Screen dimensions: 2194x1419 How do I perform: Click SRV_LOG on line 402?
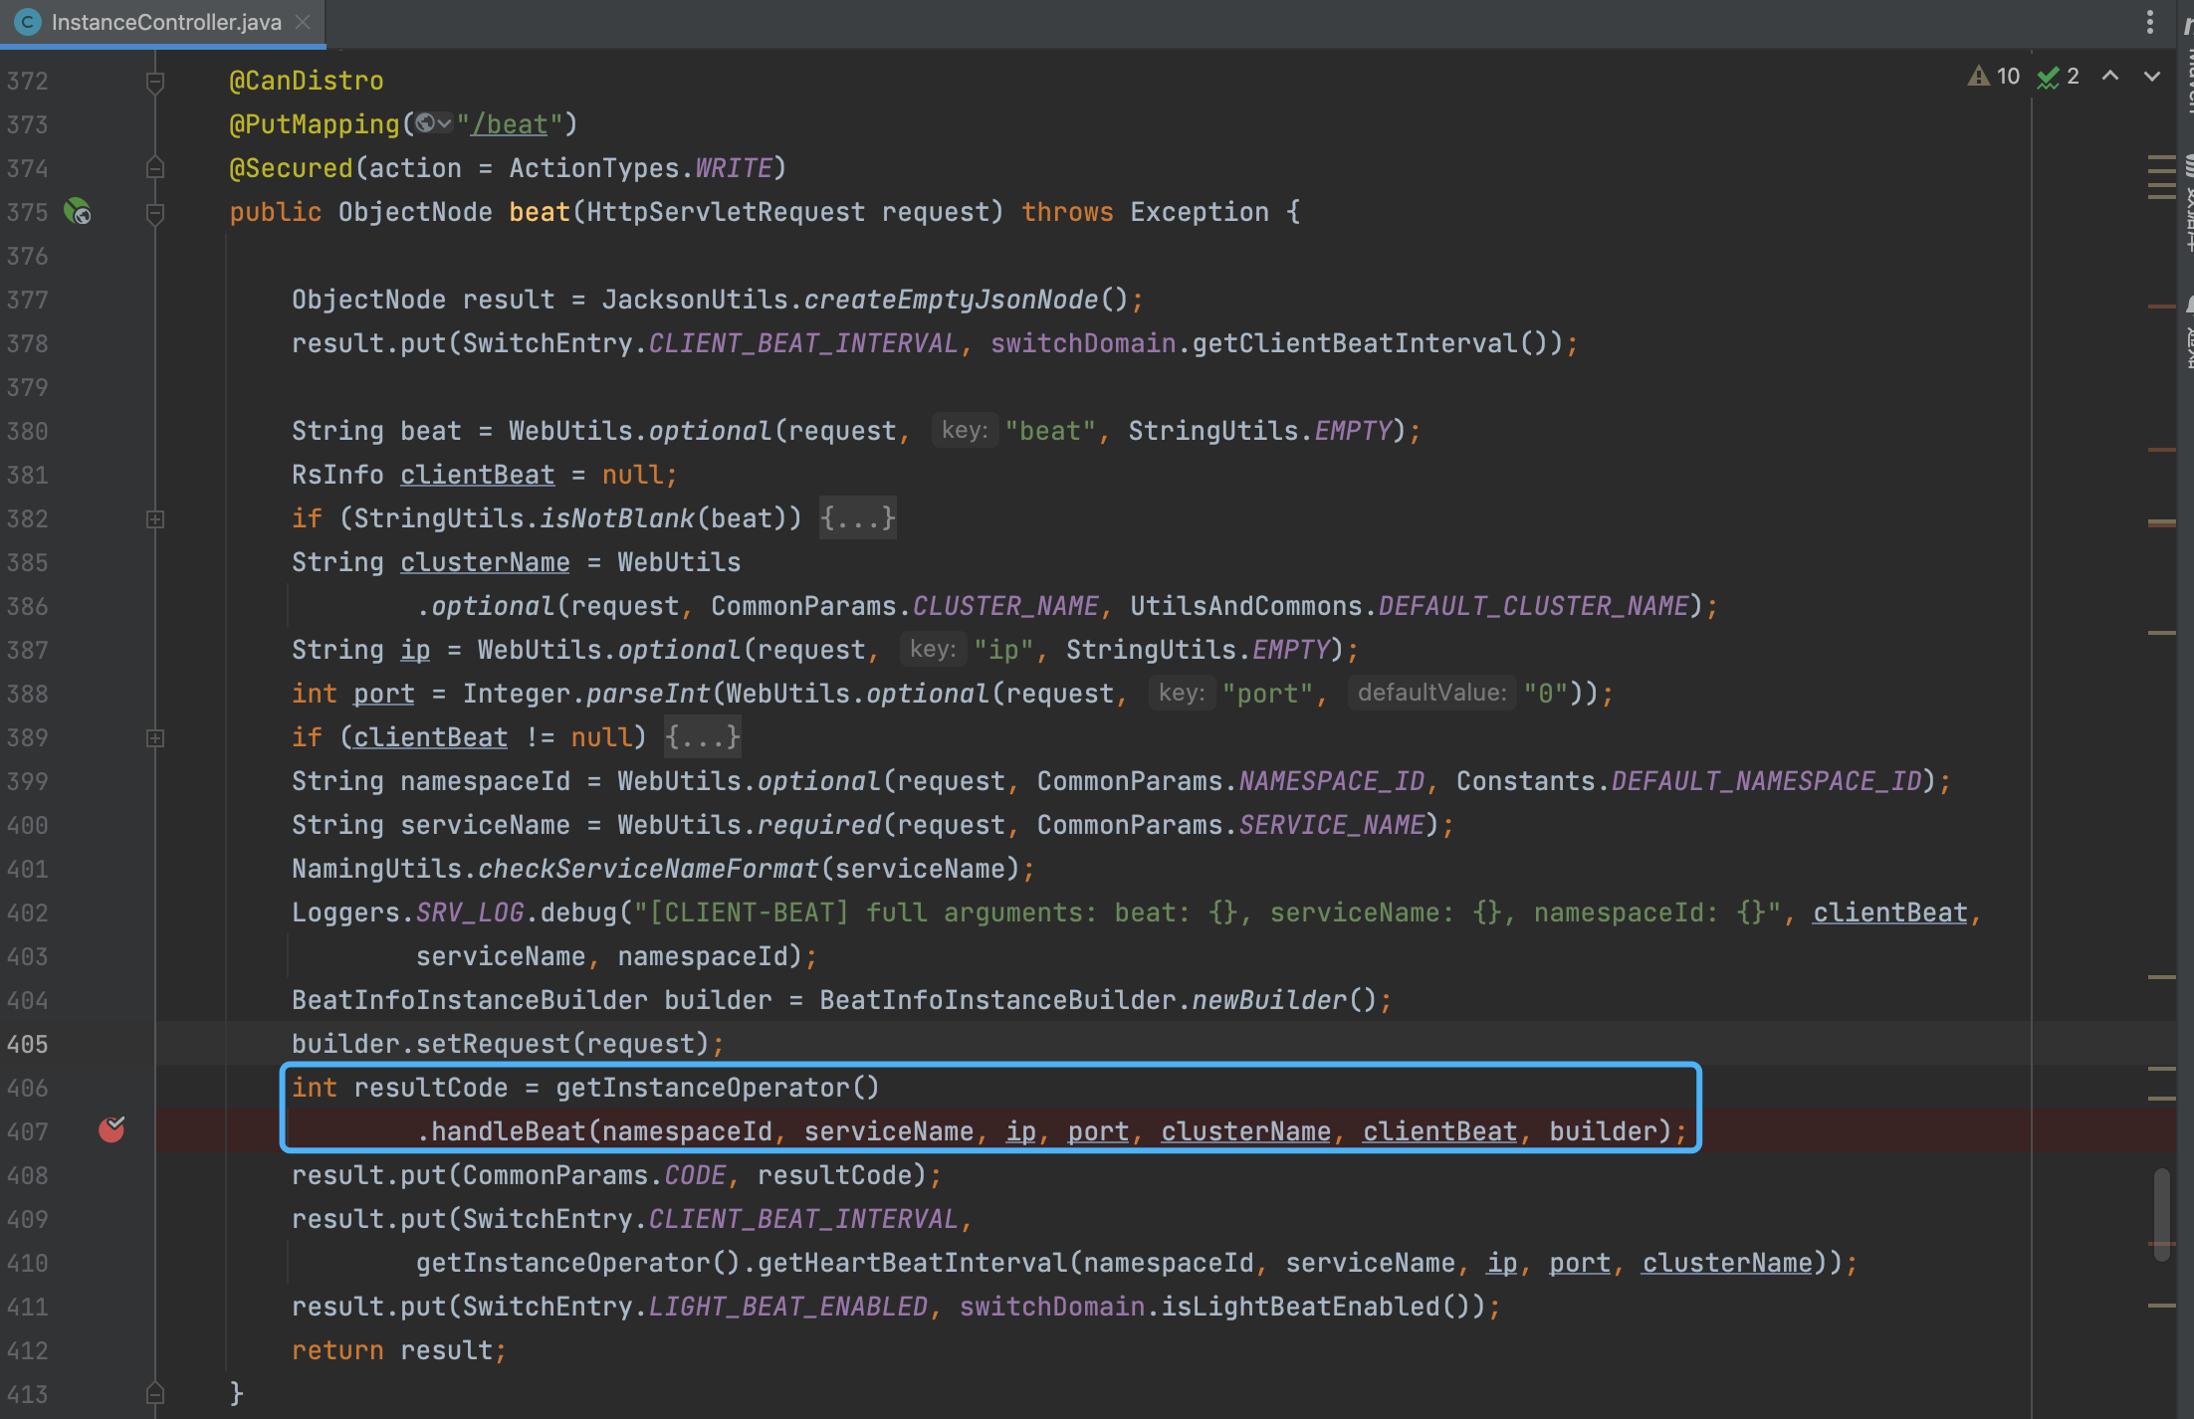coord(470,912)
